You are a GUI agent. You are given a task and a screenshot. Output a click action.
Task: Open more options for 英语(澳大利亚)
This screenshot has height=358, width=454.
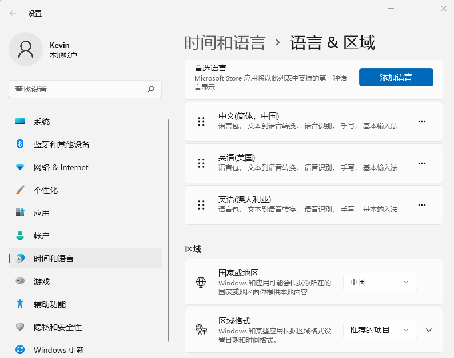[422, 204]
